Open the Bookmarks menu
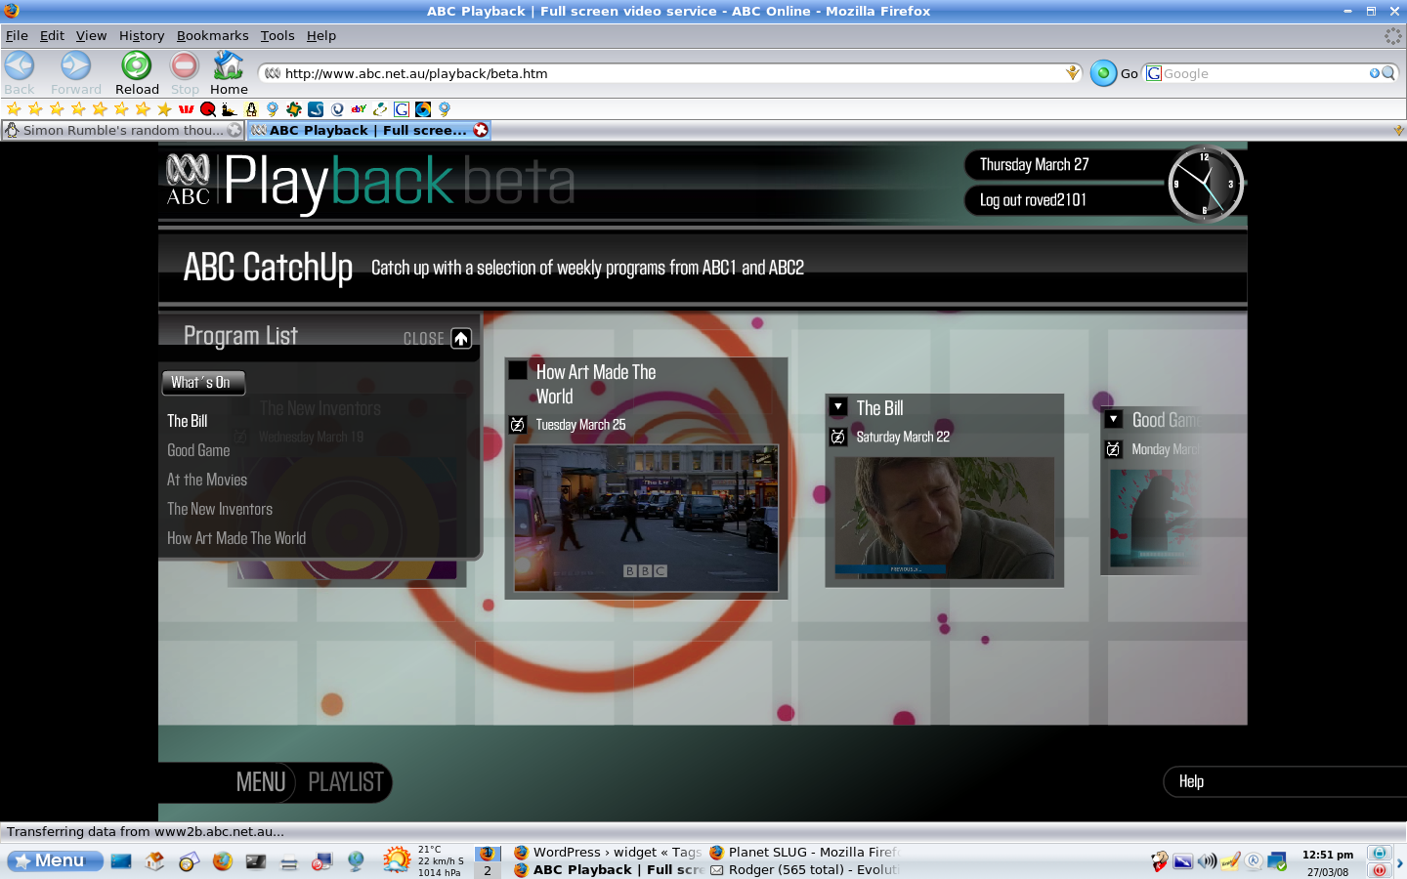Viewport: 1407px width, 879px height. [212, 35]
